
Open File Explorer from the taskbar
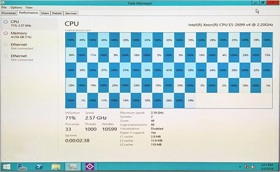[x=56, y=167]
